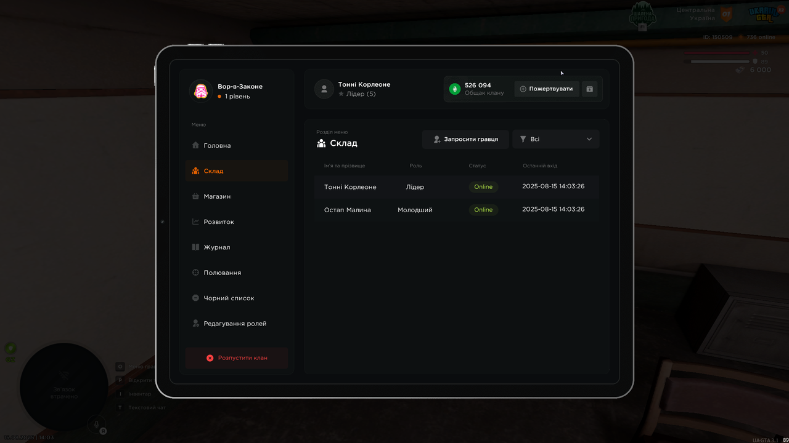The image size is (789, 443).
Task: Select the Тонні Корлеоне member row name
Action: tap(350, 187)
